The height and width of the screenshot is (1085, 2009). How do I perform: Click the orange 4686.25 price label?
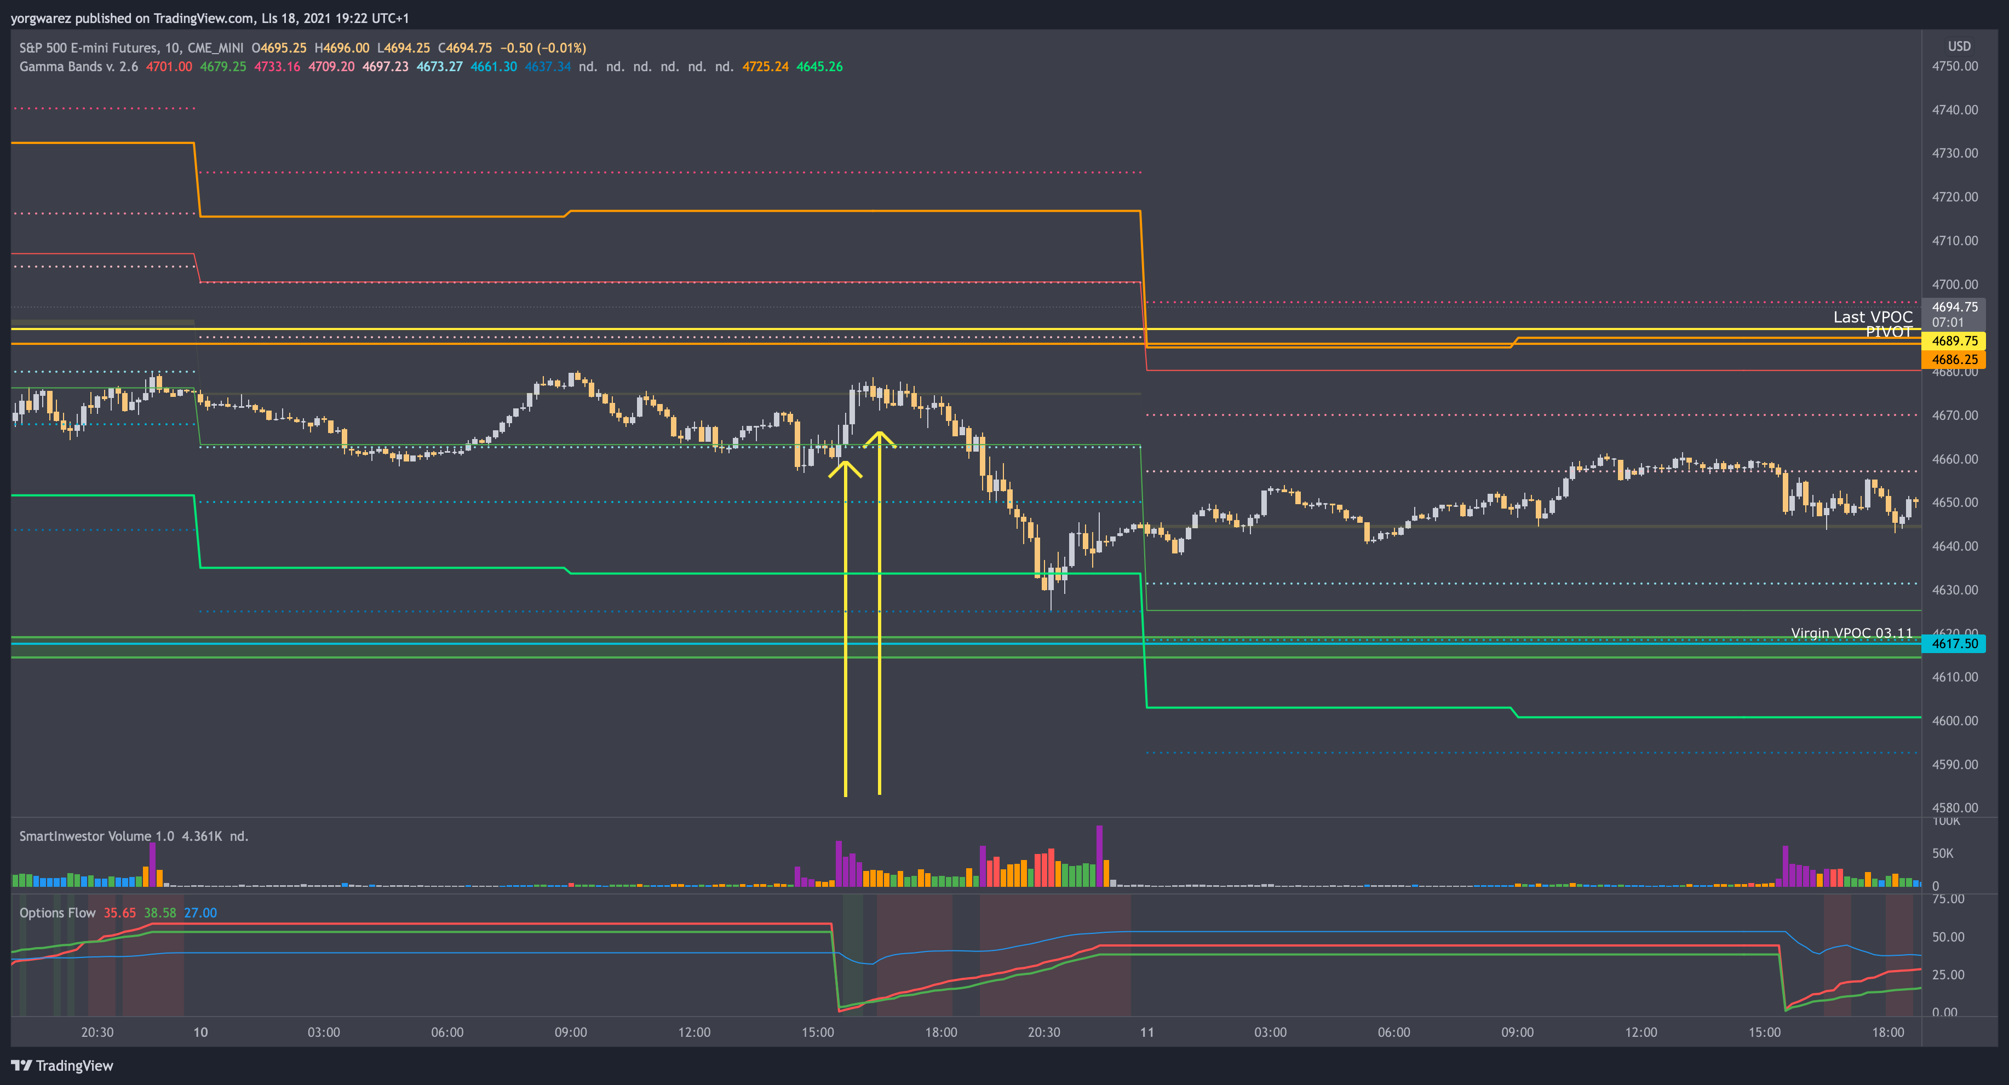click(1954, 359)
